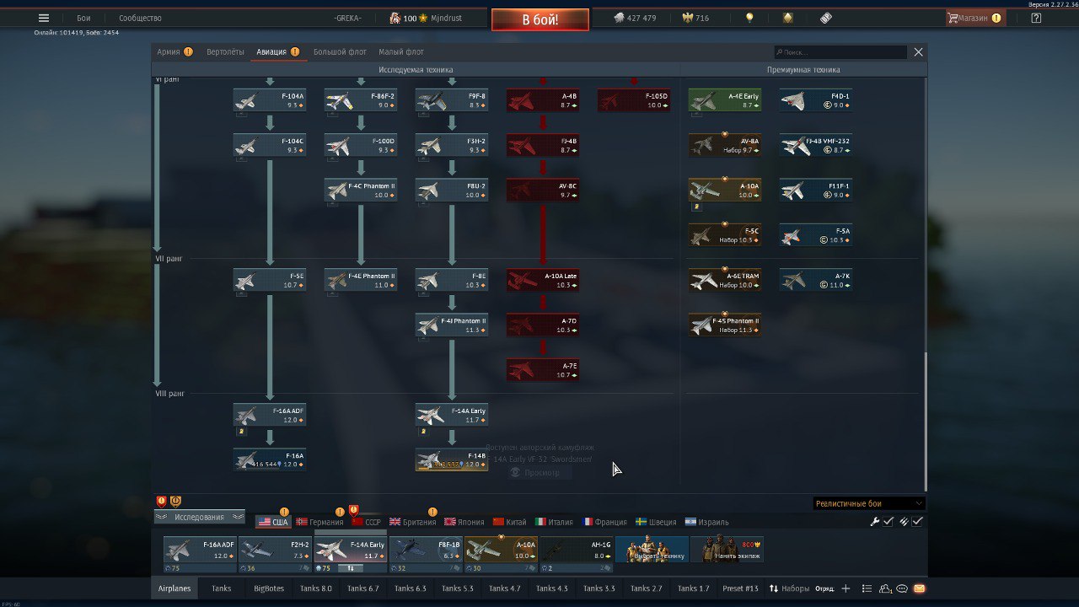
Task: Click the Просмотр preview button
Action: click(x=534, y=473)
